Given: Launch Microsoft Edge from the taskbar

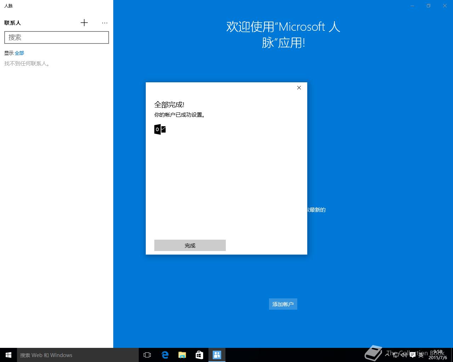Looking at the screenshot, I should point(165,355).
